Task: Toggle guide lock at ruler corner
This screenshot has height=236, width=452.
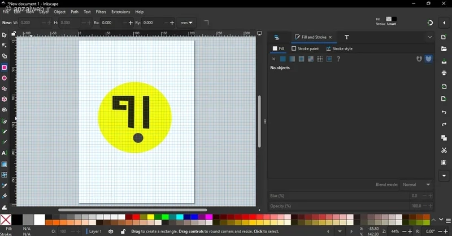Action: (14, 34)
